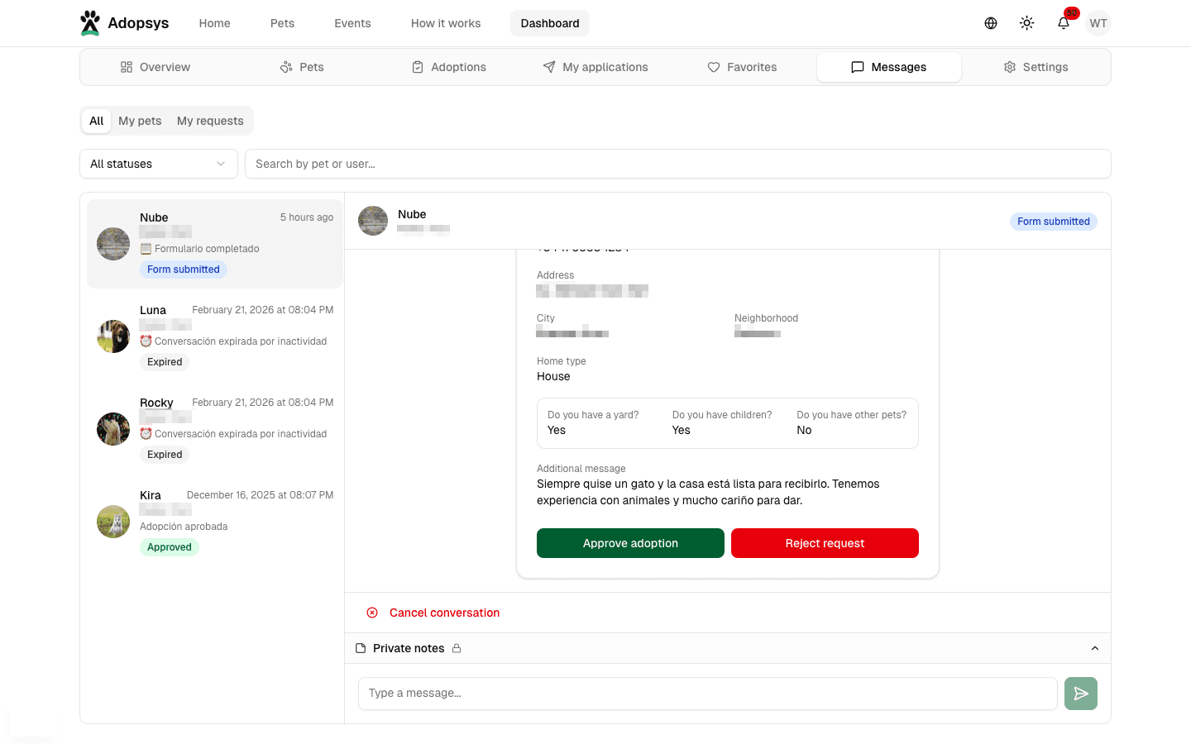Go to the Adoptions tab
The width and height of the screenshot is (1191, 744).
449,67
